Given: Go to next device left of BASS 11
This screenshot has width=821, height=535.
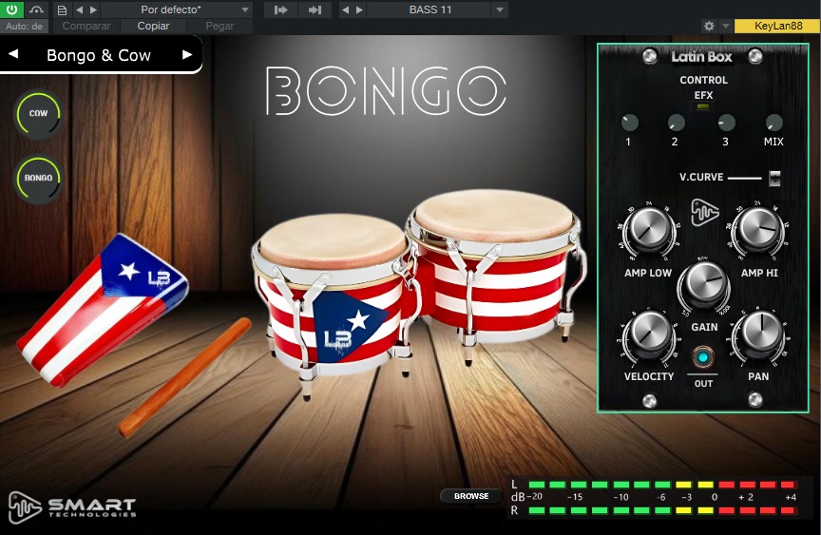Looking at the screenshot, I should click(x=359, y=10).
